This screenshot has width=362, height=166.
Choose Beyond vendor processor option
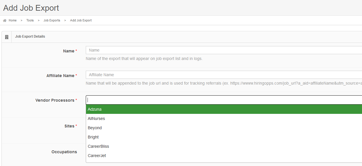pos(224,128)
